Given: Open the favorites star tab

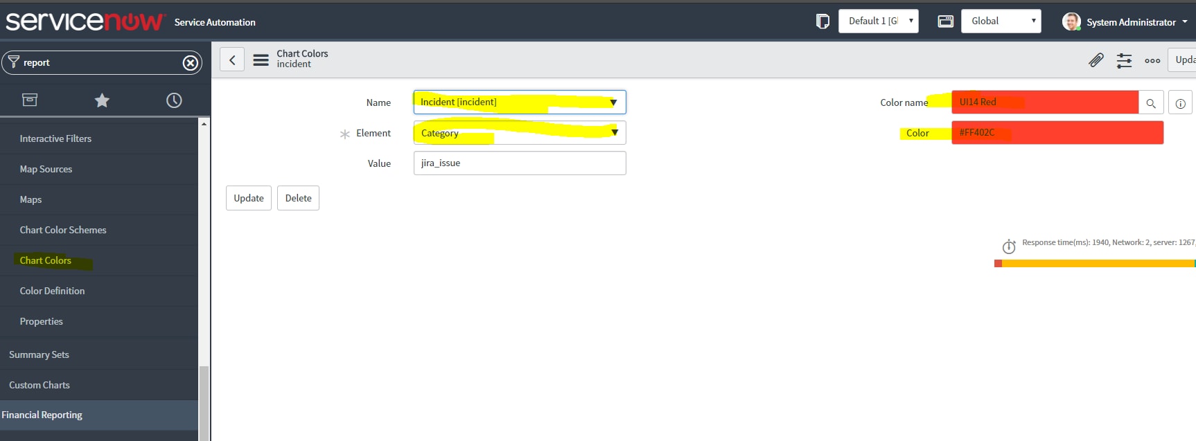Looking at the screenshot, I should tap(102, 100).
